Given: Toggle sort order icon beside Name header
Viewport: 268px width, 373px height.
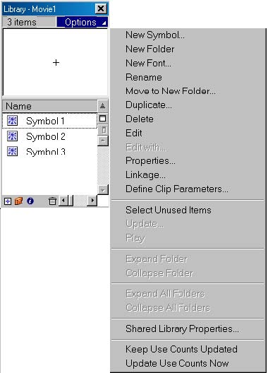Looking at the screenshot, I should click(x=103, y=106).
